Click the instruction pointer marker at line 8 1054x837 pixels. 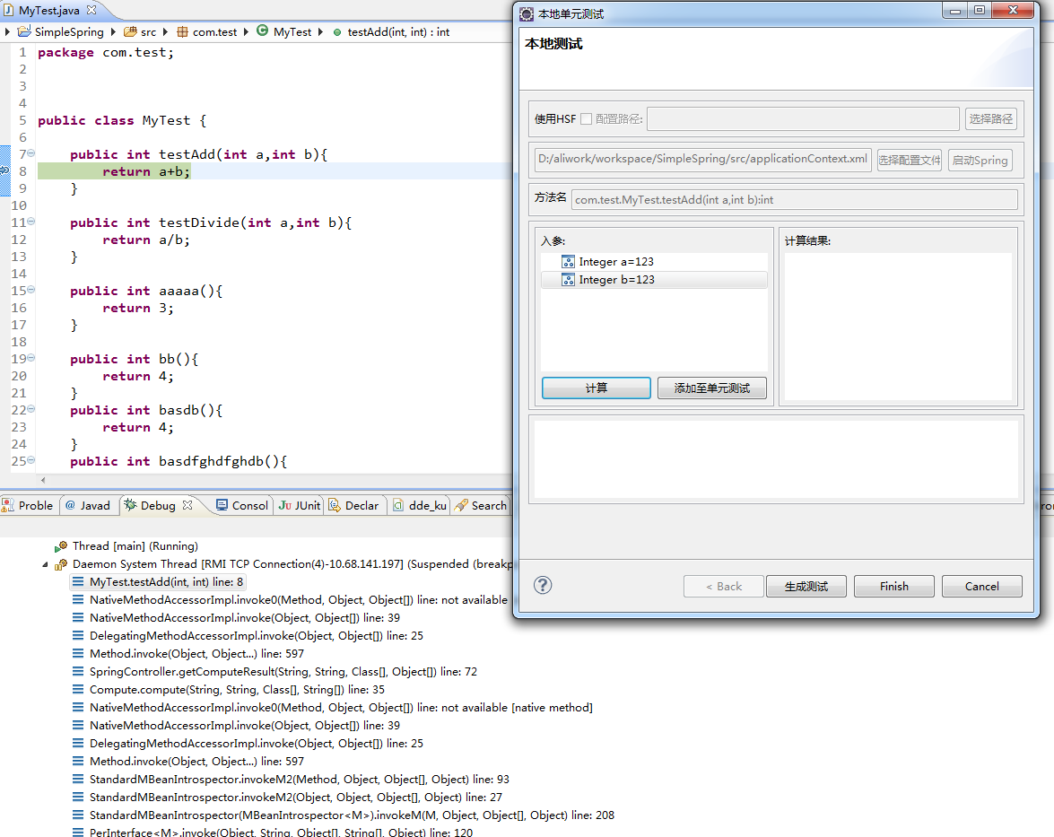pyautogui.click(x=4, y=171)
